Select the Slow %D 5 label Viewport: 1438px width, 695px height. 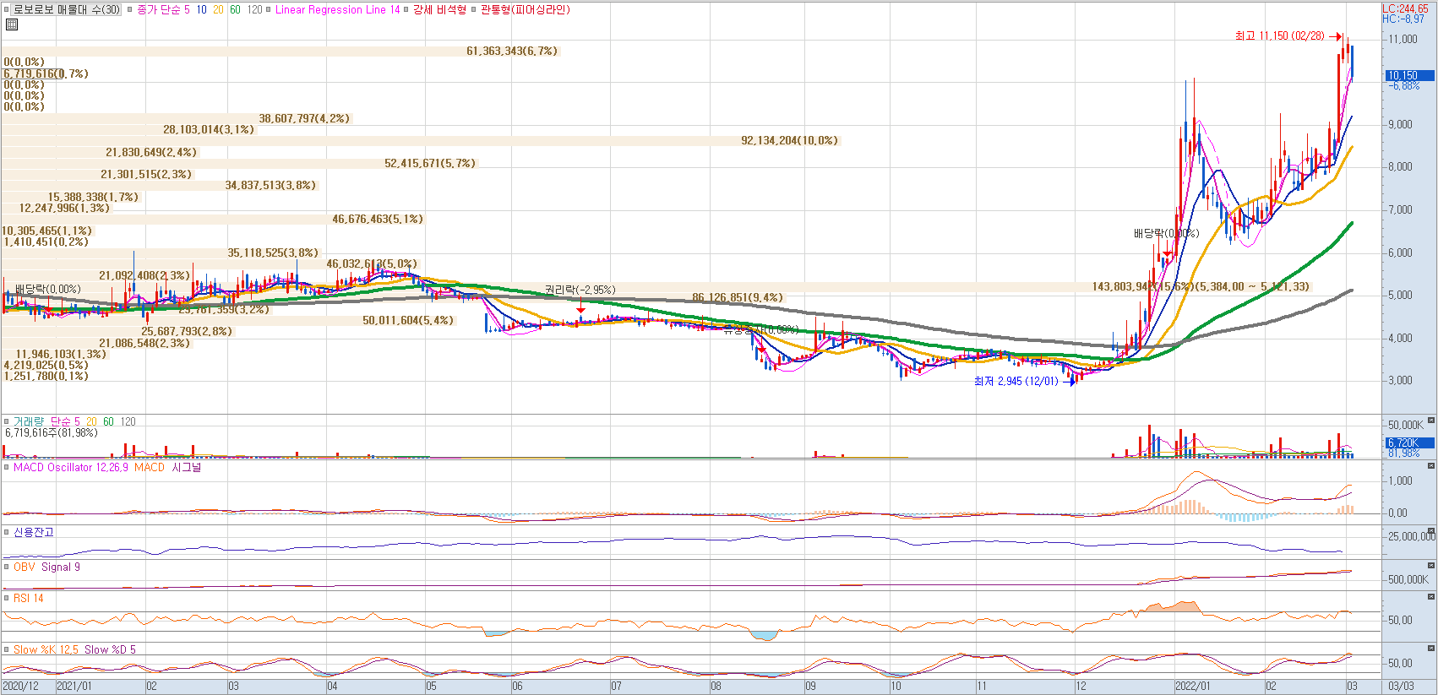pos(110,649)
